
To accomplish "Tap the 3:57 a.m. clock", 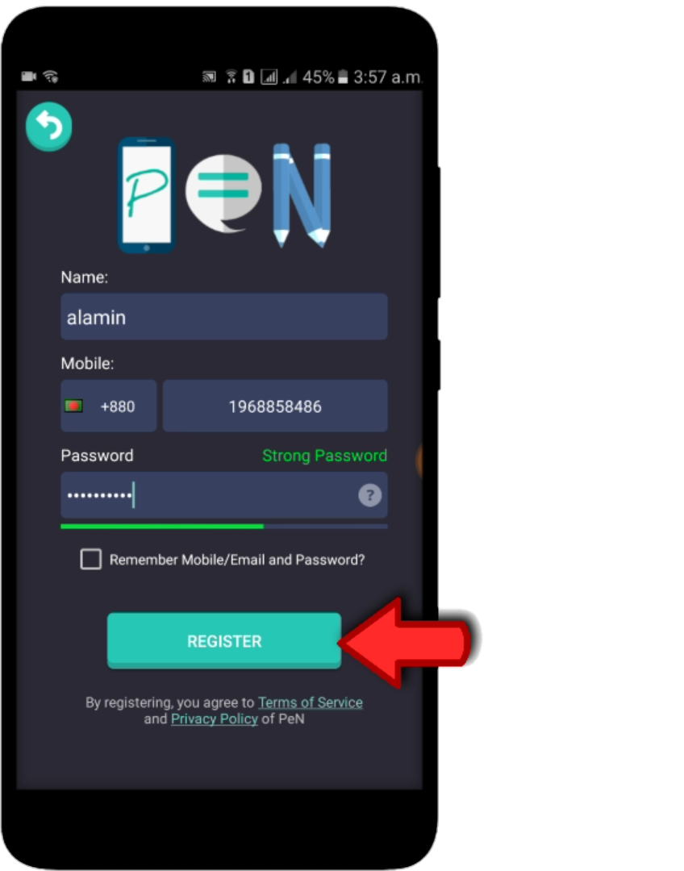I will coord(387,77).
